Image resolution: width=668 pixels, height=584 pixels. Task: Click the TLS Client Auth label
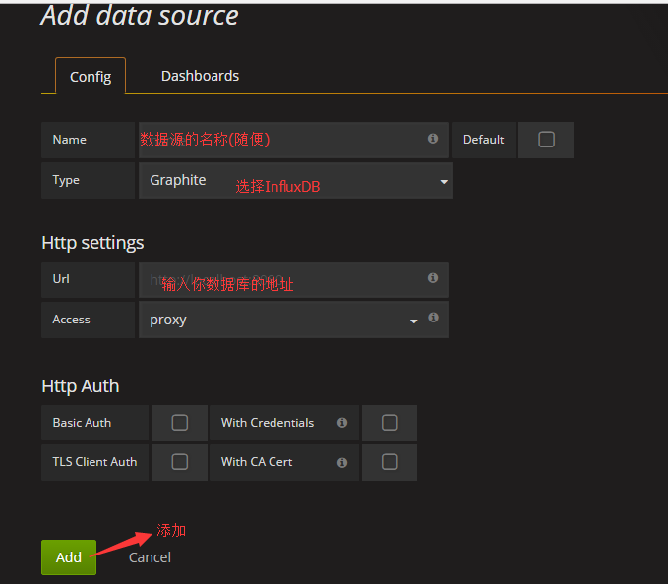(94, 462)
